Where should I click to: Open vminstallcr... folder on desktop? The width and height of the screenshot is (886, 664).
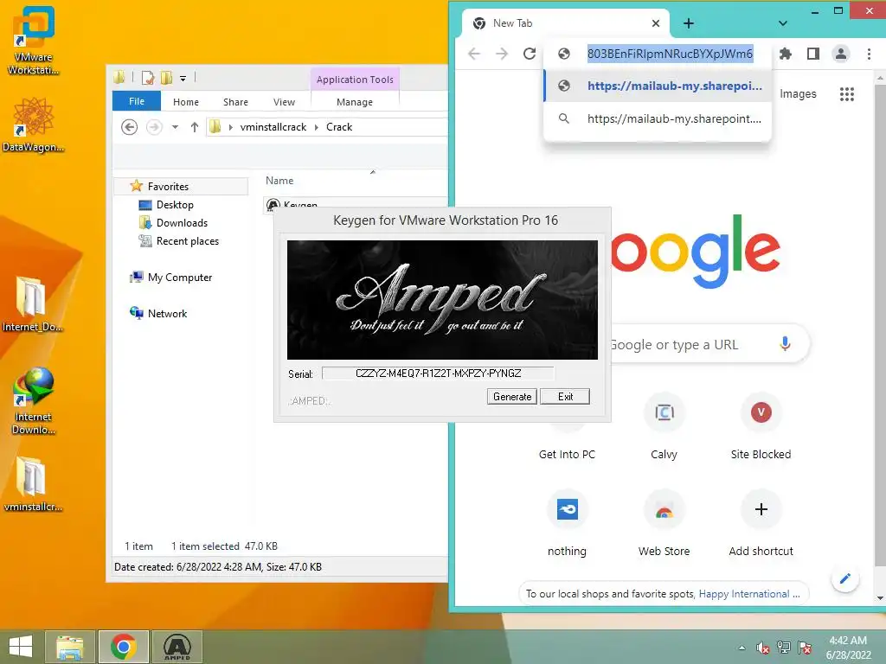click(x=32, y=484)
